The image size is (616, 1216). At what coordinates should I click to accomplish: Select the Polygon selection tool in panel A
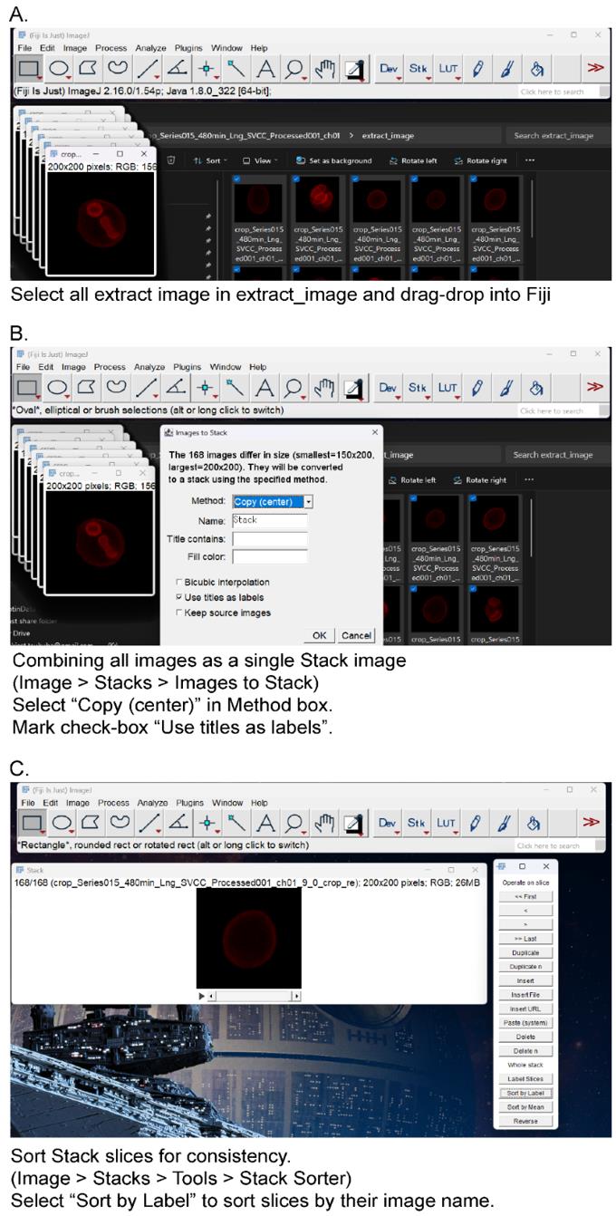coord(89,68)
